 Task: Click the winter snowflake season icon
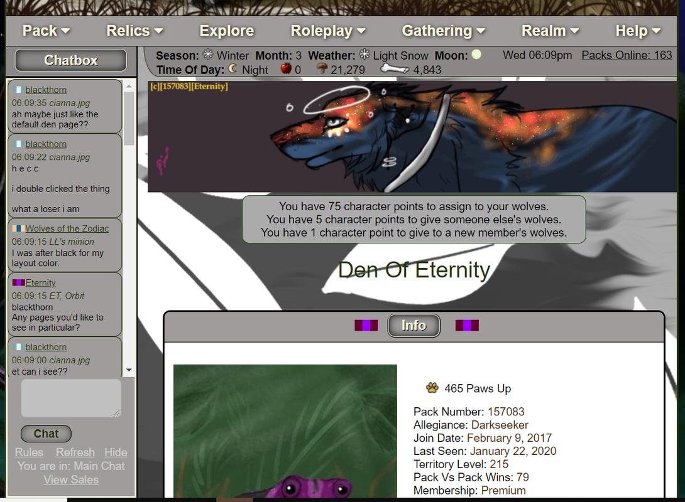[208, 55]
